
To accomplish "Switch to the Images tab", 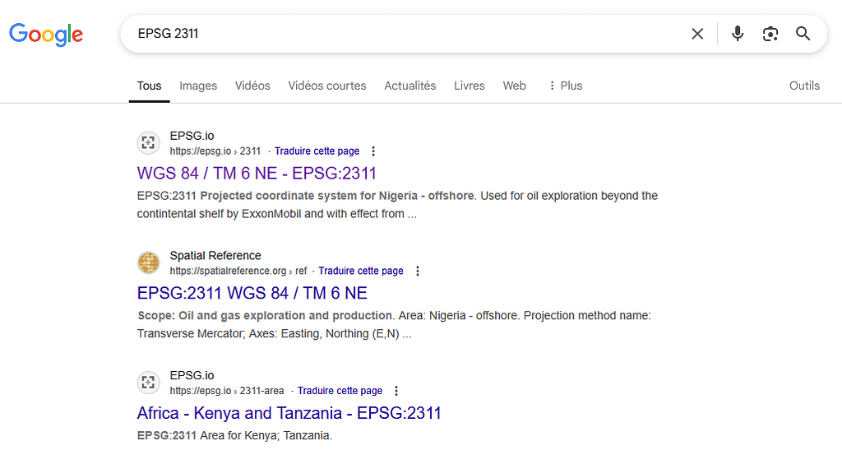I will 198,86.
